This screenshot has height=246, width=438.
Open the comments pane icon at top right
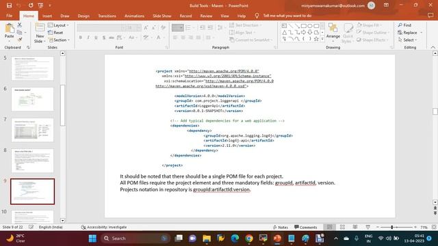coord(430,16)
